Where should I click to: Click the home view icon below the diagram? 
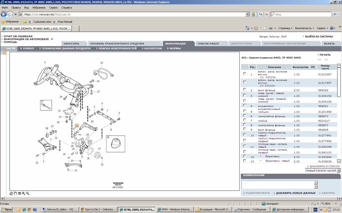click(11, 193)
